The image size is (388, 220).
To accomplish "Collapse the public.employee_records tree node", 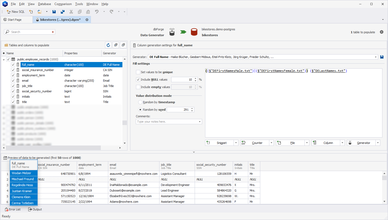I will (4, 59).
